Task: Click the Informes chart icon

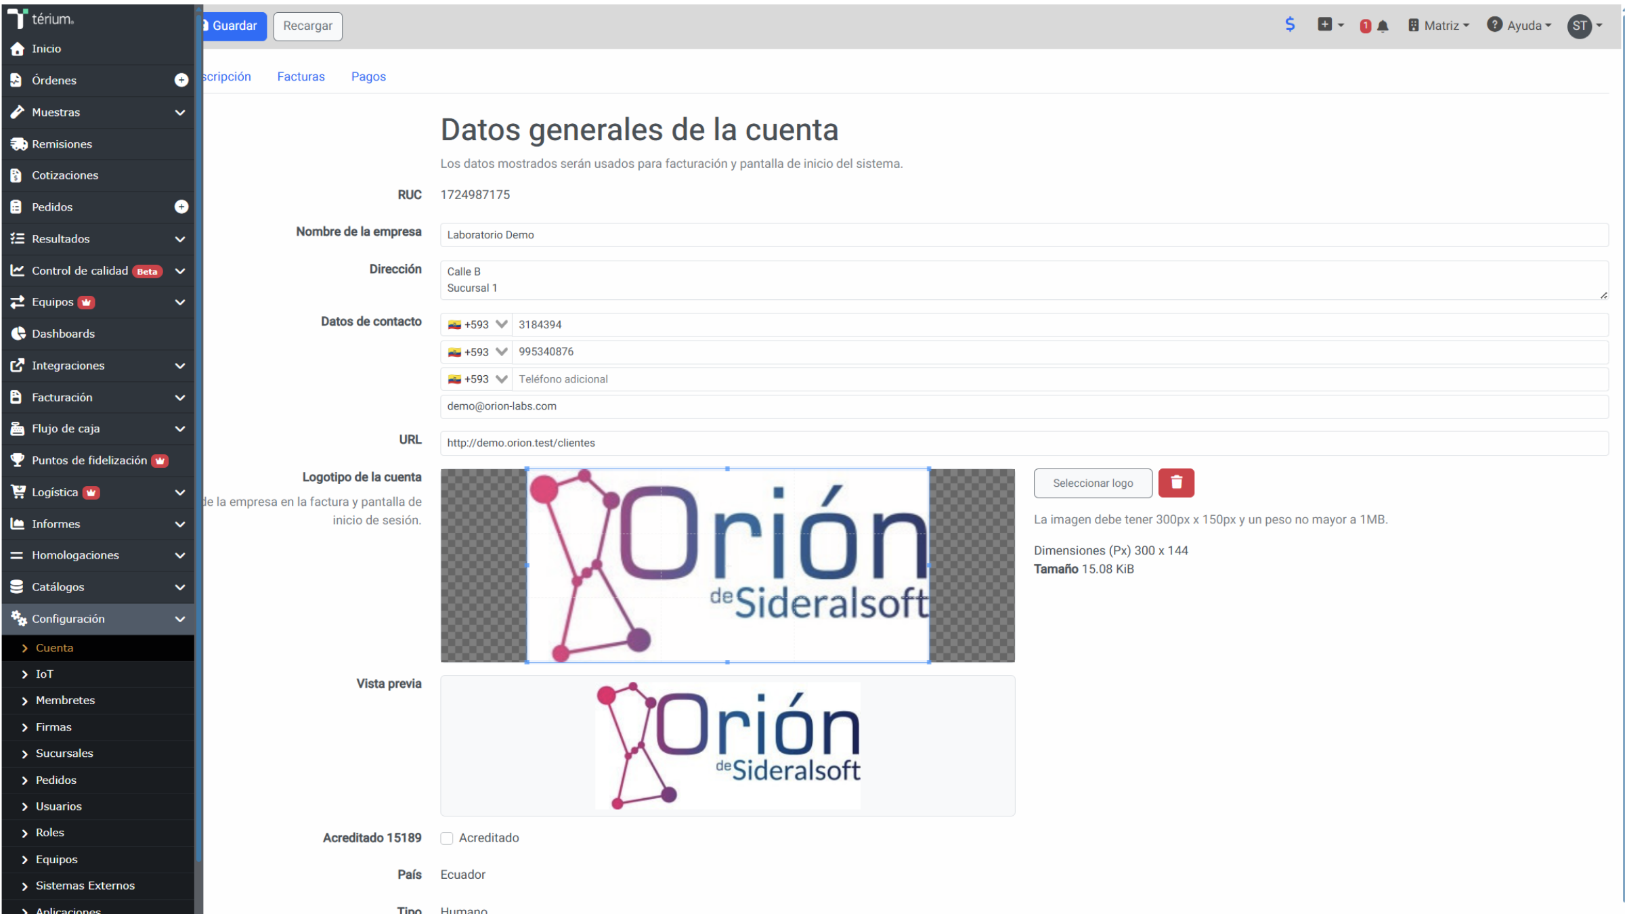Action: coord(18,524)
